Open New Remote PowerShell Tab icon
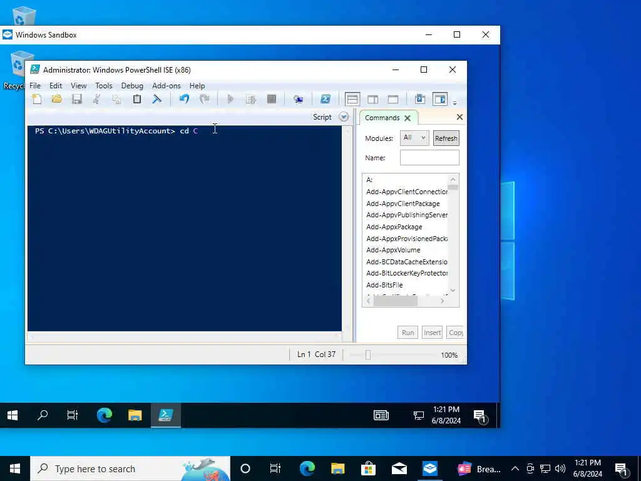 pos(299,100)
